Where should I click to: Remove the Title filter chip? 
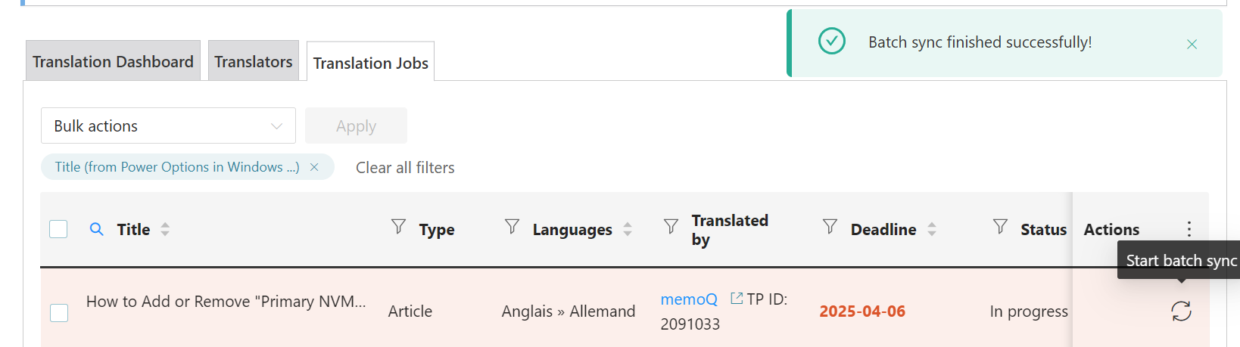point(314,167)
